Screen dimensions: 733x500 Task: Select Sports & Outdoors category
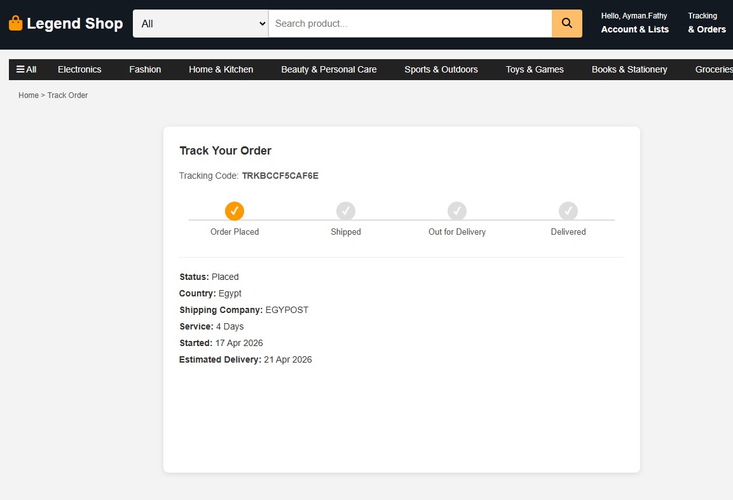[441, 69]
